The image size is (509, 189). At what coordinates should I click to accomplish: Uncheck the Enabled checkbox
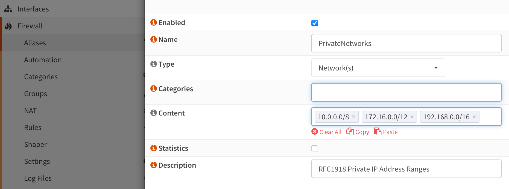pos(315,23)
